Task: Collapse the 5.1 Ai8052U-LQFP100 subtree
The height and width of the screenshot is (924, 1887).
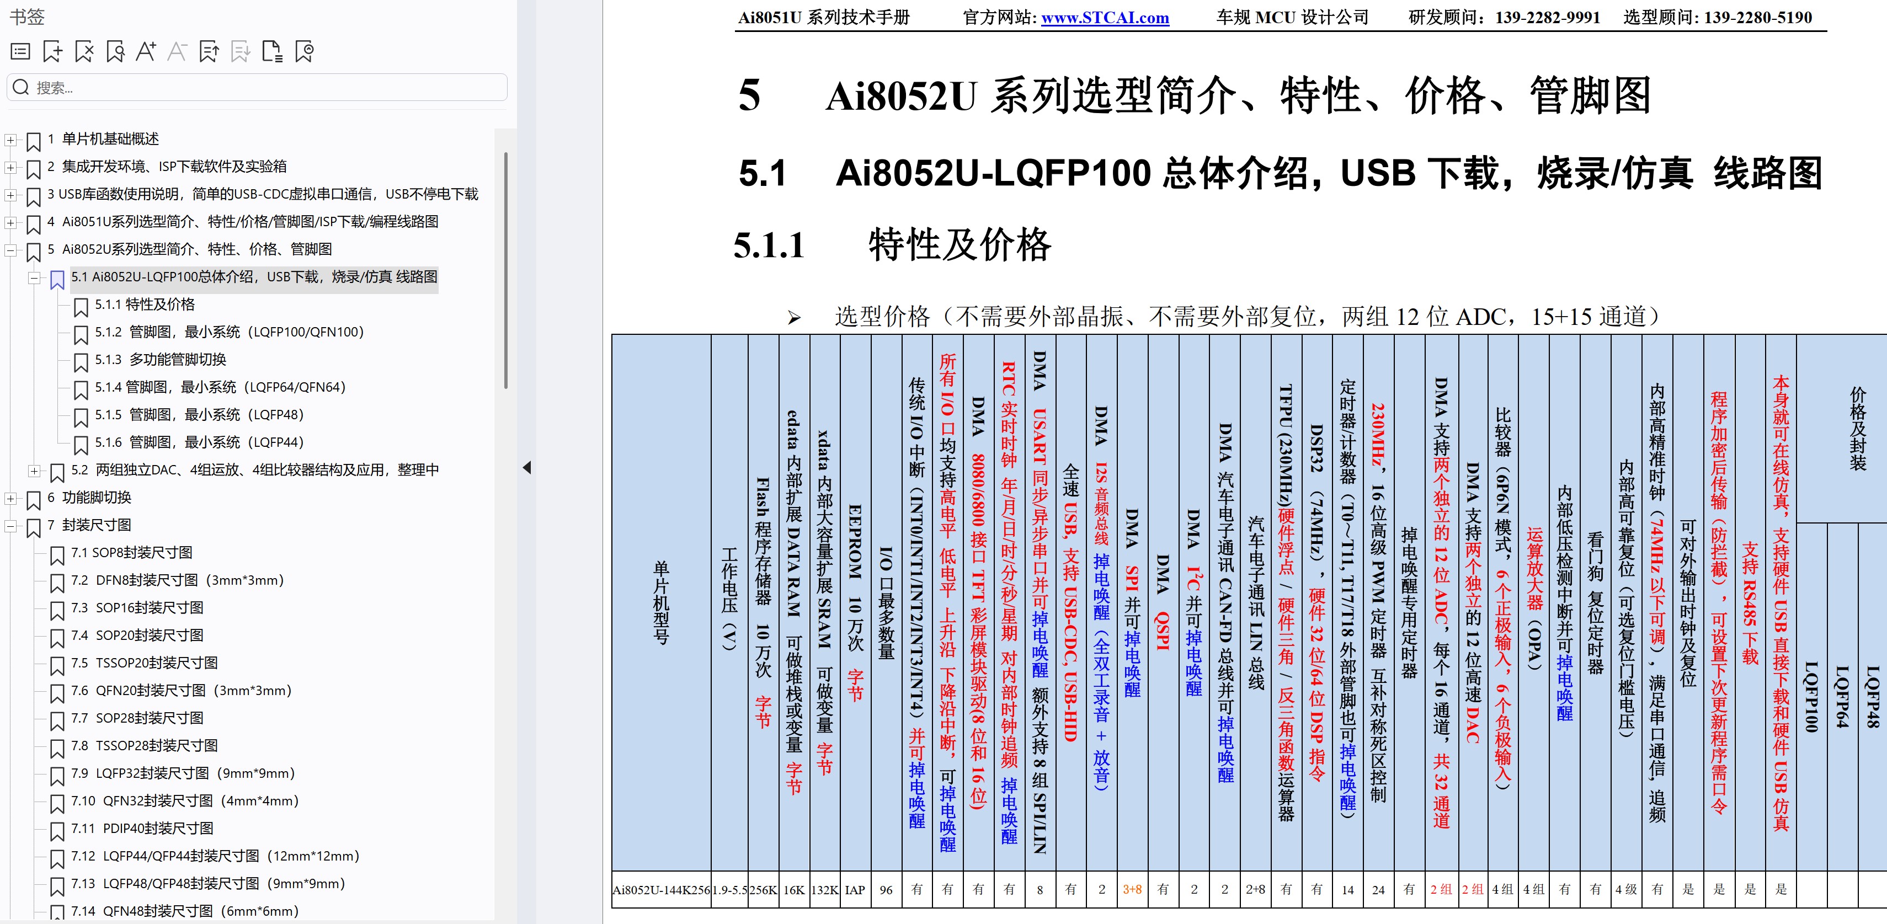Action: [x=34, y=277]
